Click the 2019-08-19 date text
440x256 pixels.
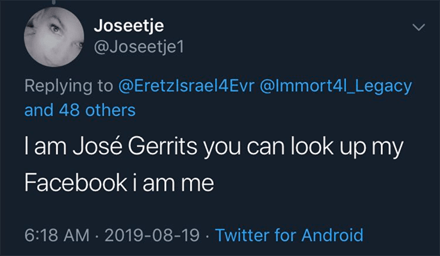(152, 235)
